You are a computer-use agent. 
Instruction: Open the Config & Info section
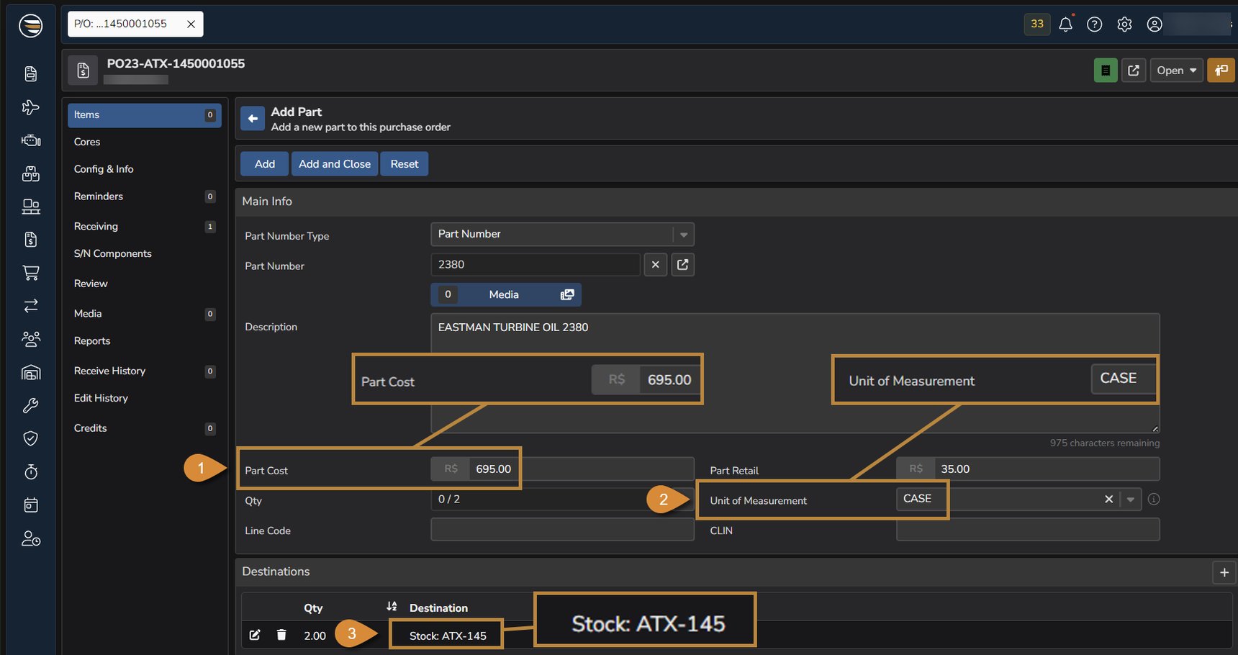[x=104, y=169]
